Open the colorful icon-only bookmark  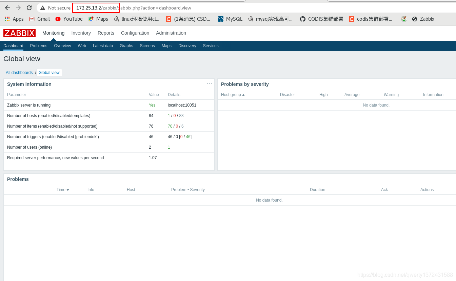click(404, 19)
